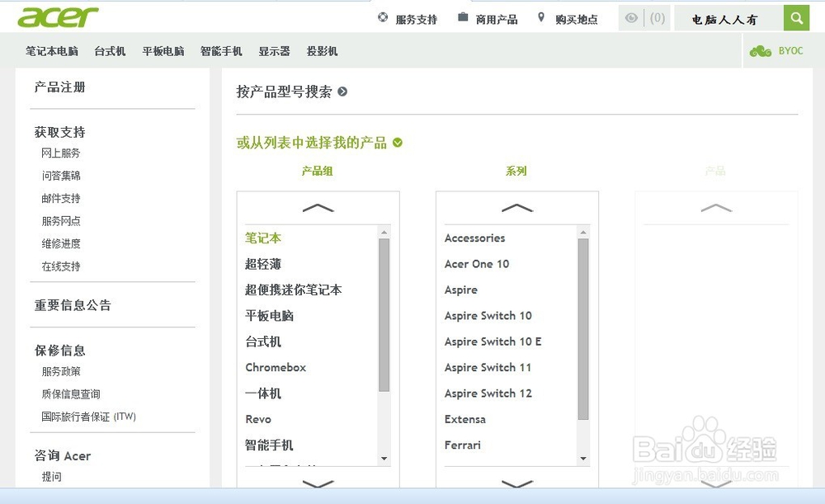Click up chevron above the 产品 column
This screenshot has width=825, height=504.
click(717, 208)
